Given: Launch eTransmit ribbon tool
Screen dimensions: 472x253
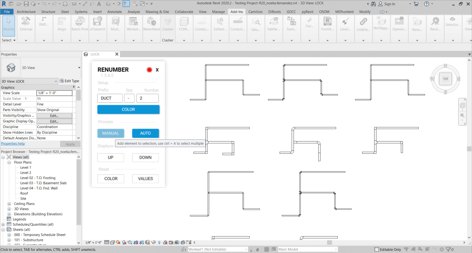Looking at the screenshot, I should 98,24.
